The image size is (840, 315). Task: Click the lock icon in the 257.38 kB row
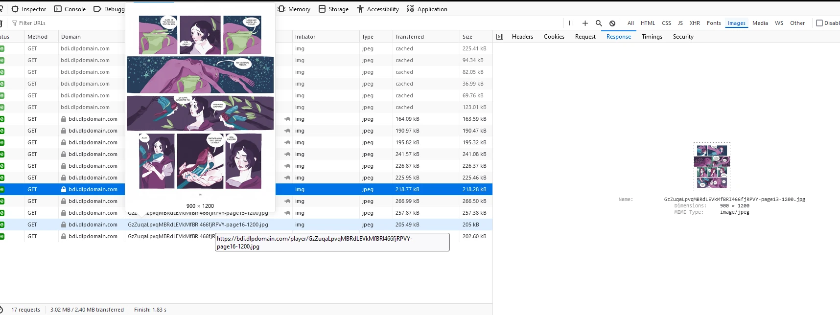(64, 213)
